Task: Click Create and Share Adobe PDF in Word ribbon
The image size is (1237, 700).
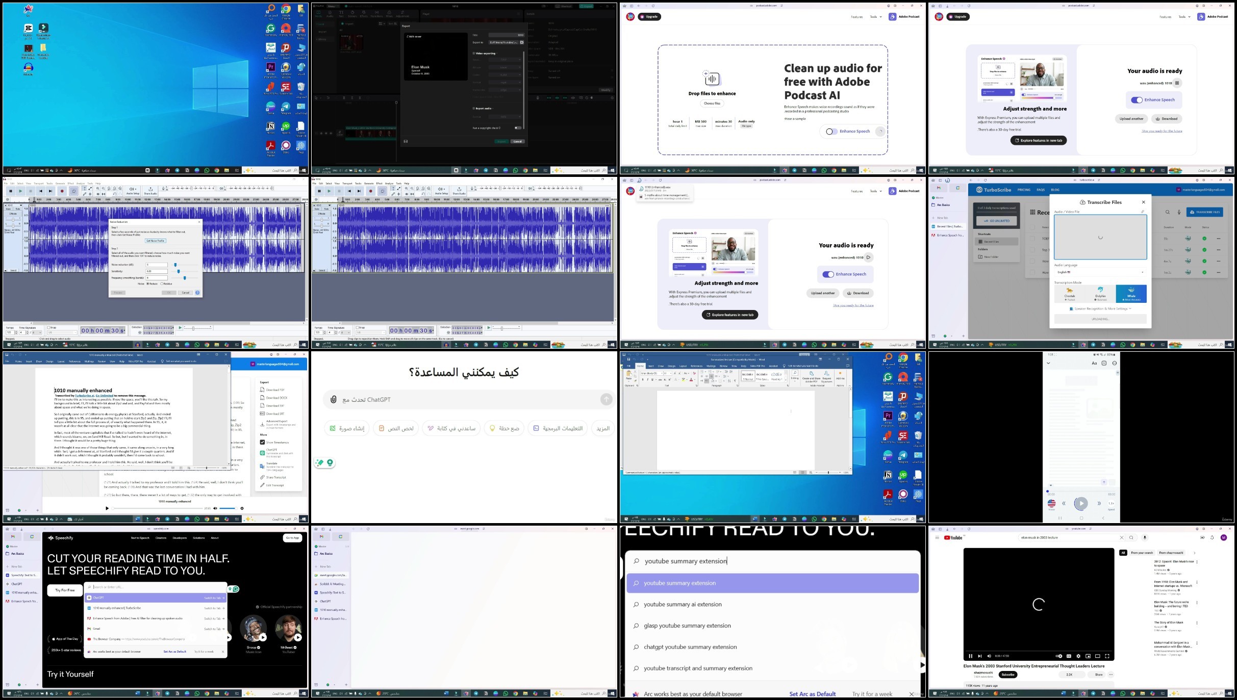Action: coord(811,376)
